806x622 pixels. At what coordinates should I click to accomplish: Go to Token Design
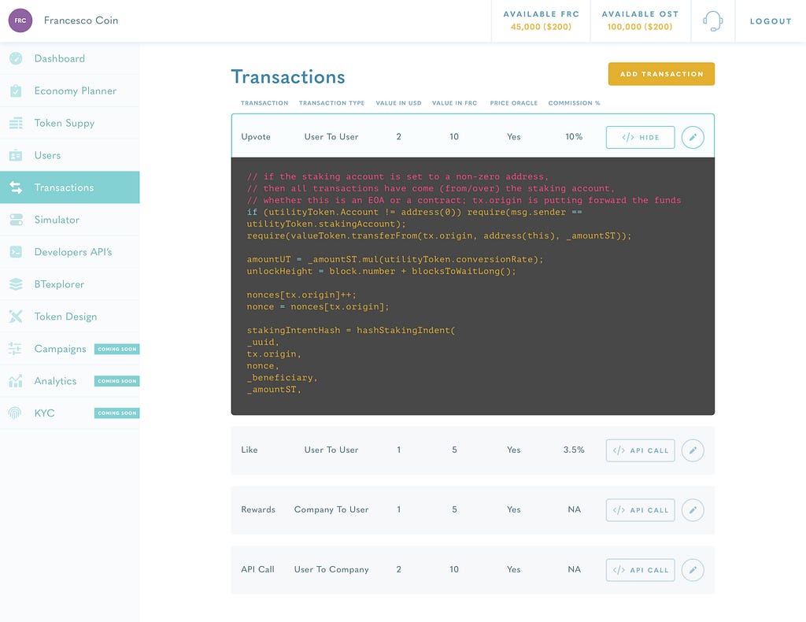[70, 317]
